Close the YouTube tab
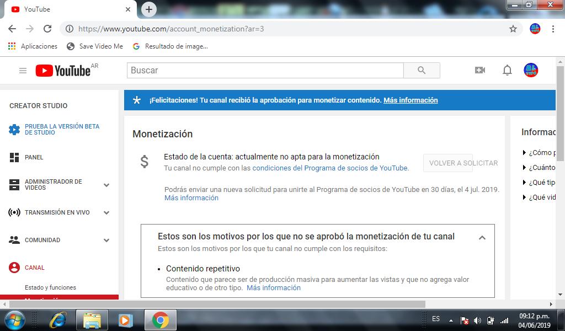Image resolution: width=565 pixels, height=331 pixels. pos(128,9)
